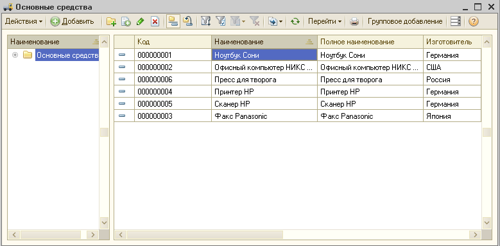This screenshot has height=246, width=500.
Task: Click the printer icon
Action: pos(354,22)
